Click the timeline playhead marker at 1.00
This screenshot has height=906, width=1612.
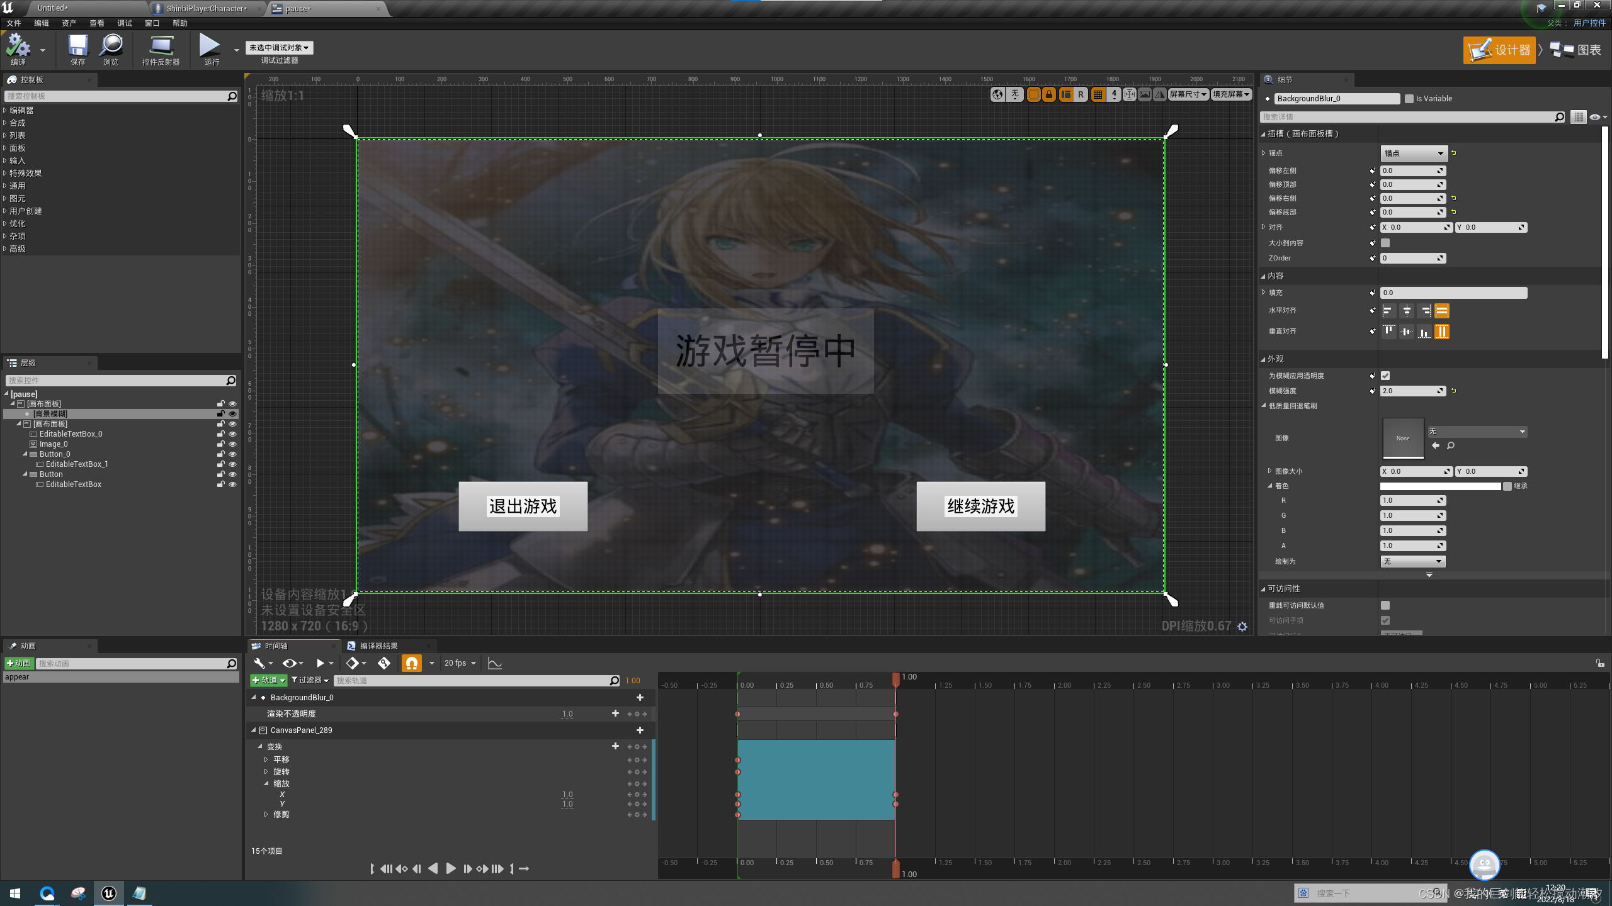(x=896, y=679)
